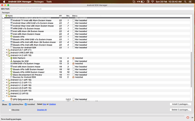
Task: Check the Glass Development Kit Preview row checkbox
Action: pyautogui.click(x=3, y=74)
